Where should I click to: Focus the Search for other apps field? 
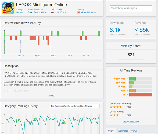(x=131, y=8)
